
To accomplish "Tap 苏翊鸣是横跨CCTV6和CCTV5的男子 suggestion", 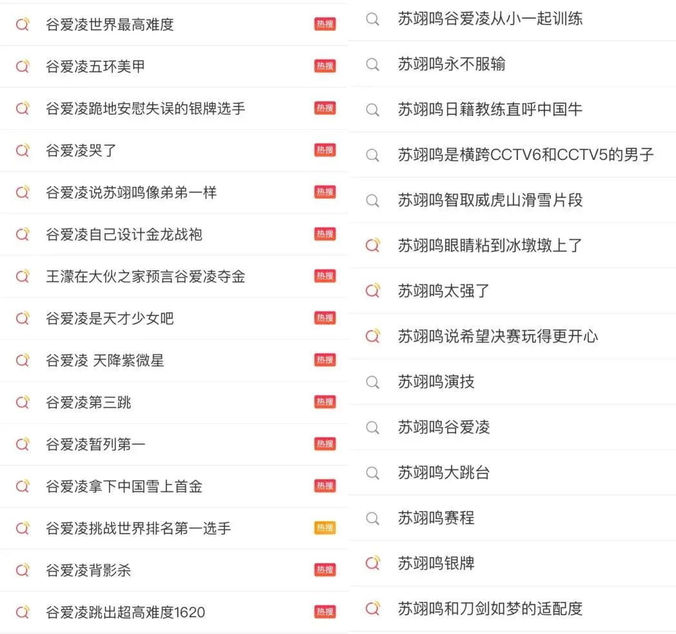I will point(526,155).
